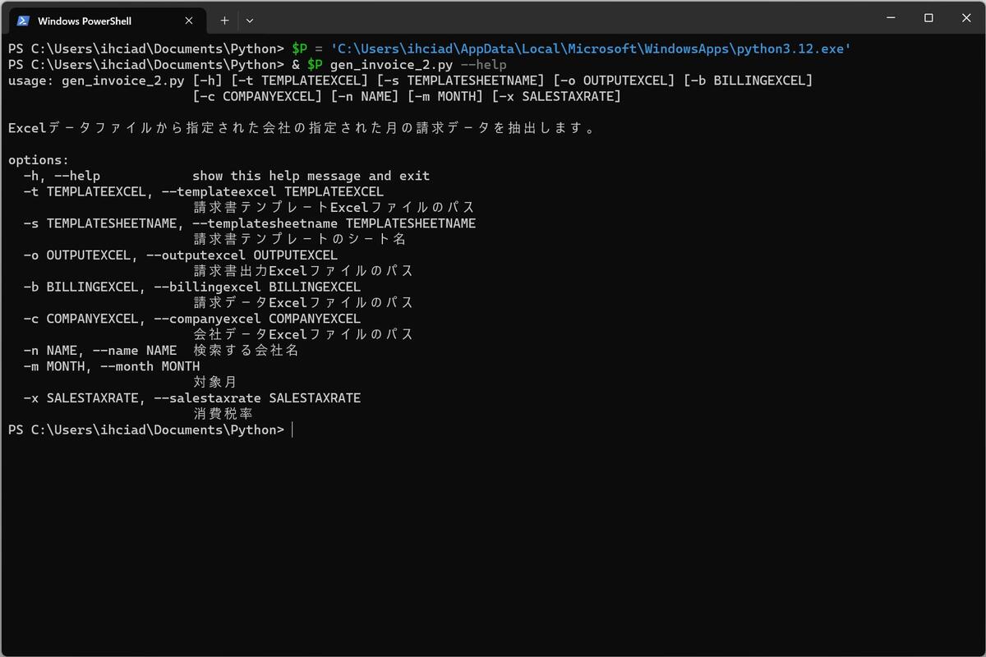986x657 pixels.
Task: Expand the new tab profile dropdown chevron
Action: click(250, 21)
